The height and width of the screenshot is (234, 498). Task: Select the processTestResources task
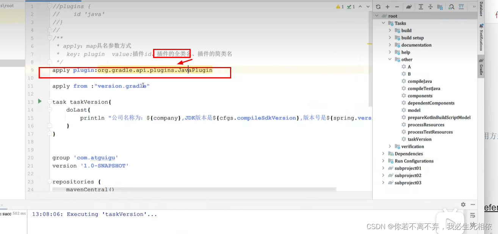pyautogui.click(x=430, y=132)
